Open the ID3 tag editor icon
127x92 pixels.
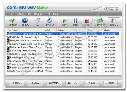(x=38, y=22)
